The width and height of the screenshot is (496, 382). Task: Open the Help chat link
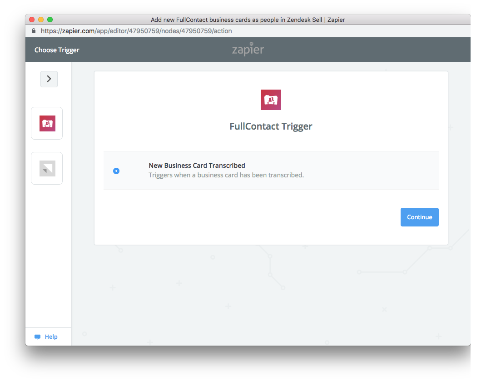click(x=46, y=337)
